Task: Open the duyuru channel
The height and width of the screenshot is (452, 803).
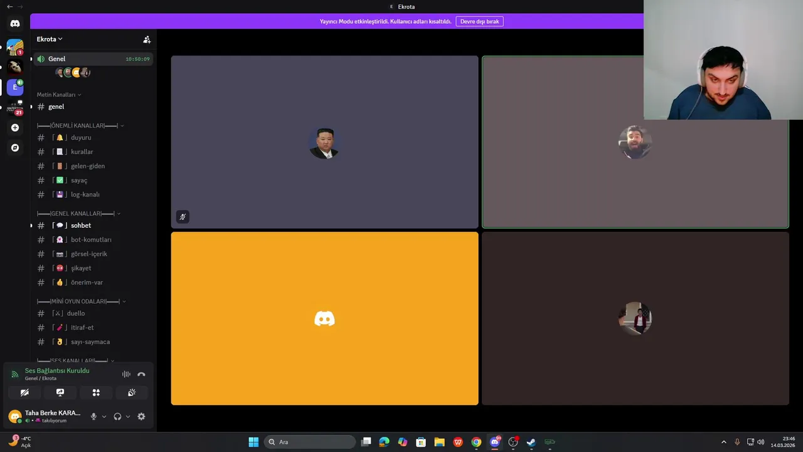Action: (93, 137)
